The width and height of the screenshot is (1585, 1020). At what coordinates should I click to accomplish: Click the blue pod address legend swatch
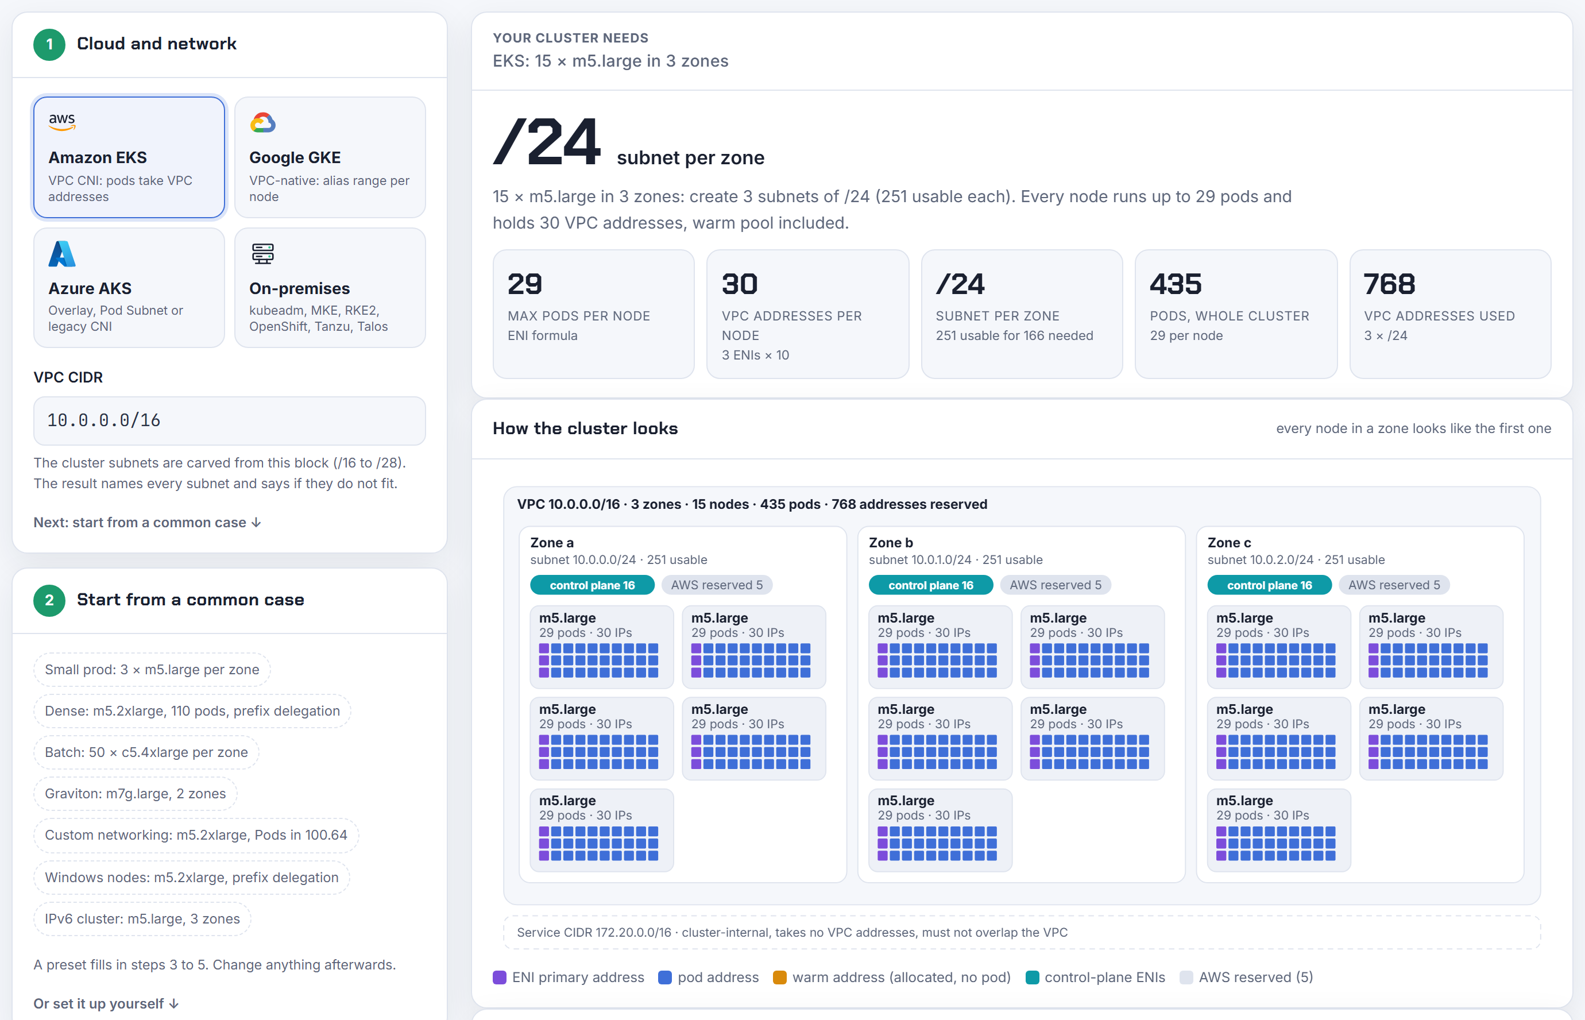(x=666, y=977)
